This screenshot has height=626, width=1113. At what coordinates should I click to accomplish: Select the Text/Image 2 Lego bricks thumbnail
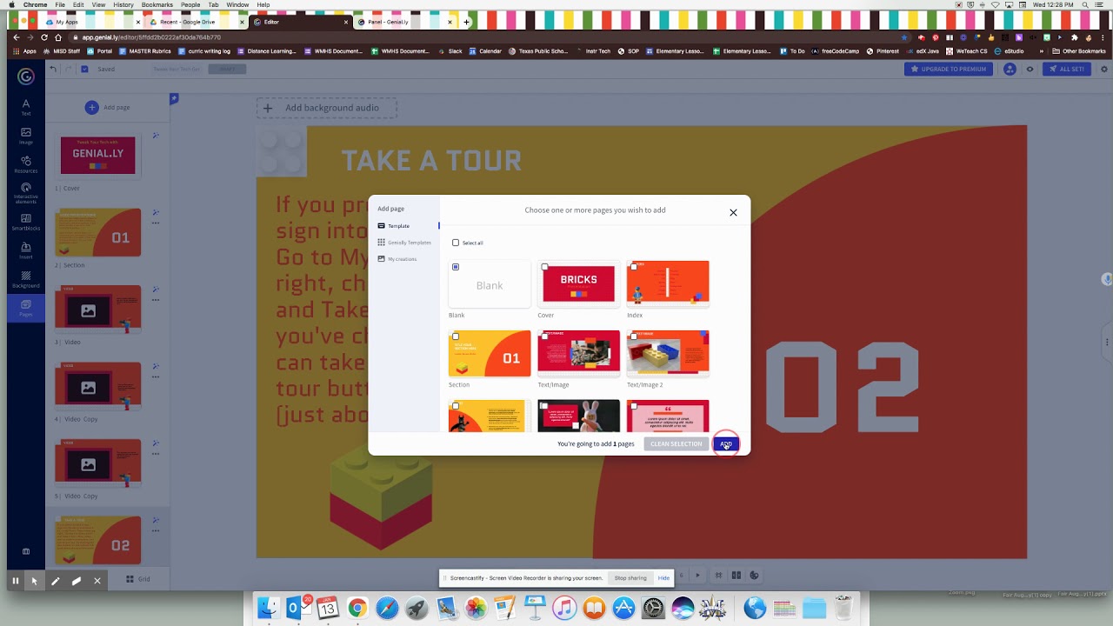pyautogui.click(x=668, y=354)
